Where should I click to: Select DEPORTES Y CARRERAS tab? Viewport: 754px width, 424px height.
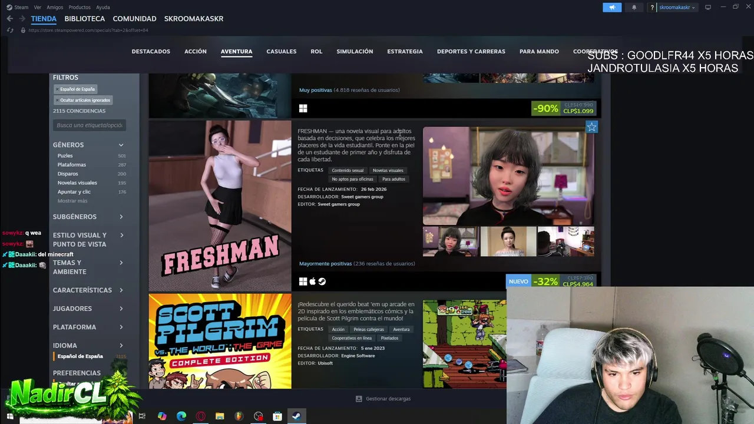point(471,51)
